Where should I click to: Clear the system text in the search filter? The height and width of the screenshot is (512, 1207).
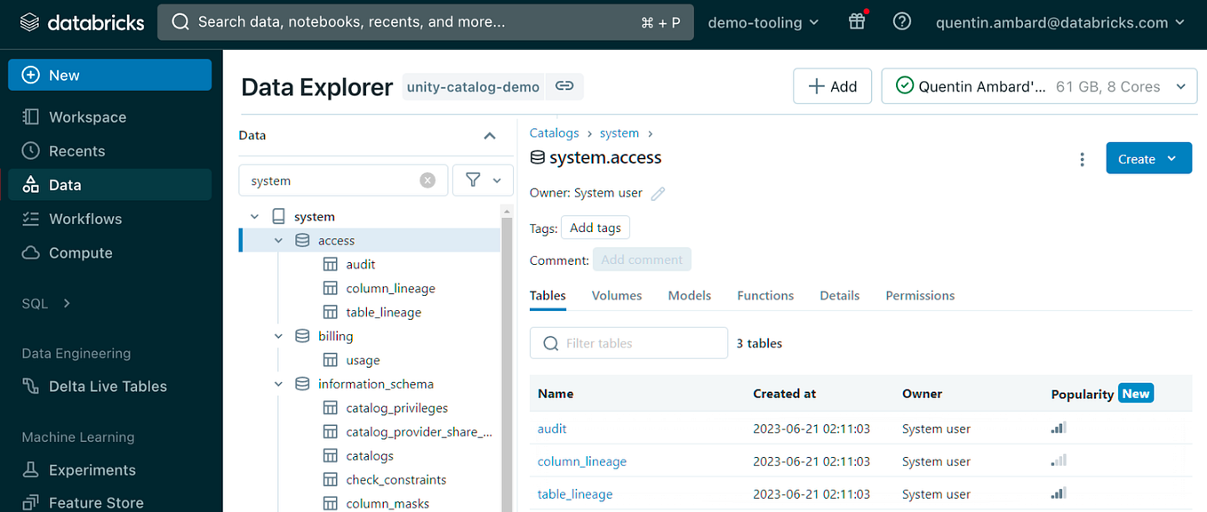pos(428,180)
